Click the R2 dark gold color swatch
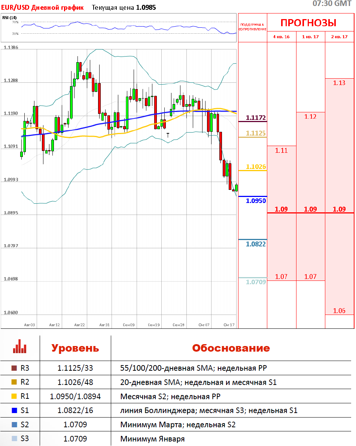The height and width of the screenshot is (446, 356). coord(14,382)
